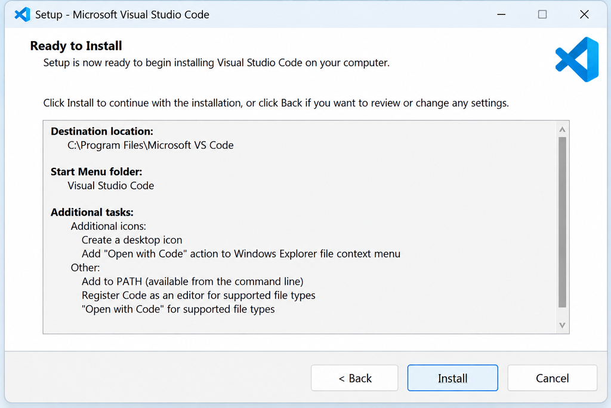Click the Start Menu folder heading
The height and width of the screenshot is (408, 611).
pyautogui.click(x=96, y=171)
